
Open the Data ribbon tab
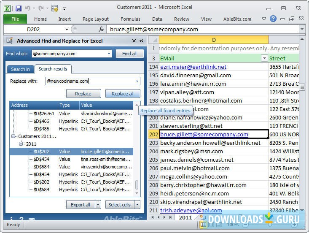tap(157, 19)
